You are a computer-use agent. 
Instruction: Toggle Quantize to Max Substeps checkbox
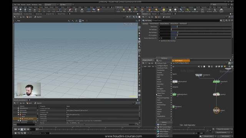point(159,41)
